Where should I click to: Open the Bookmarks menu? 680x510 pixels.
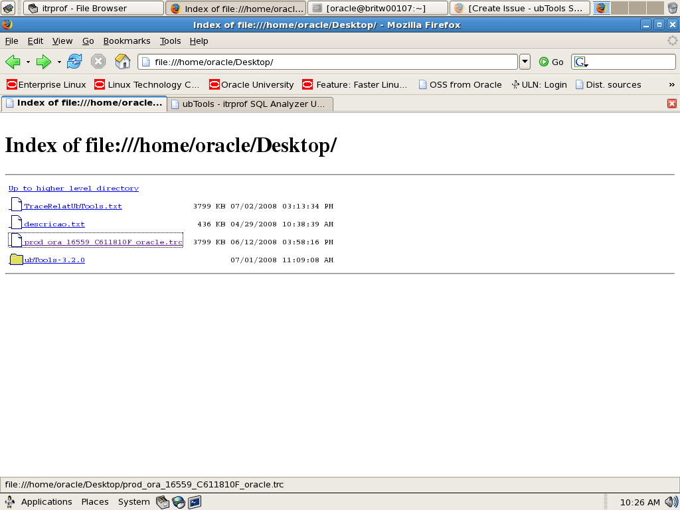pyautogui.click(x=127, y=41)
